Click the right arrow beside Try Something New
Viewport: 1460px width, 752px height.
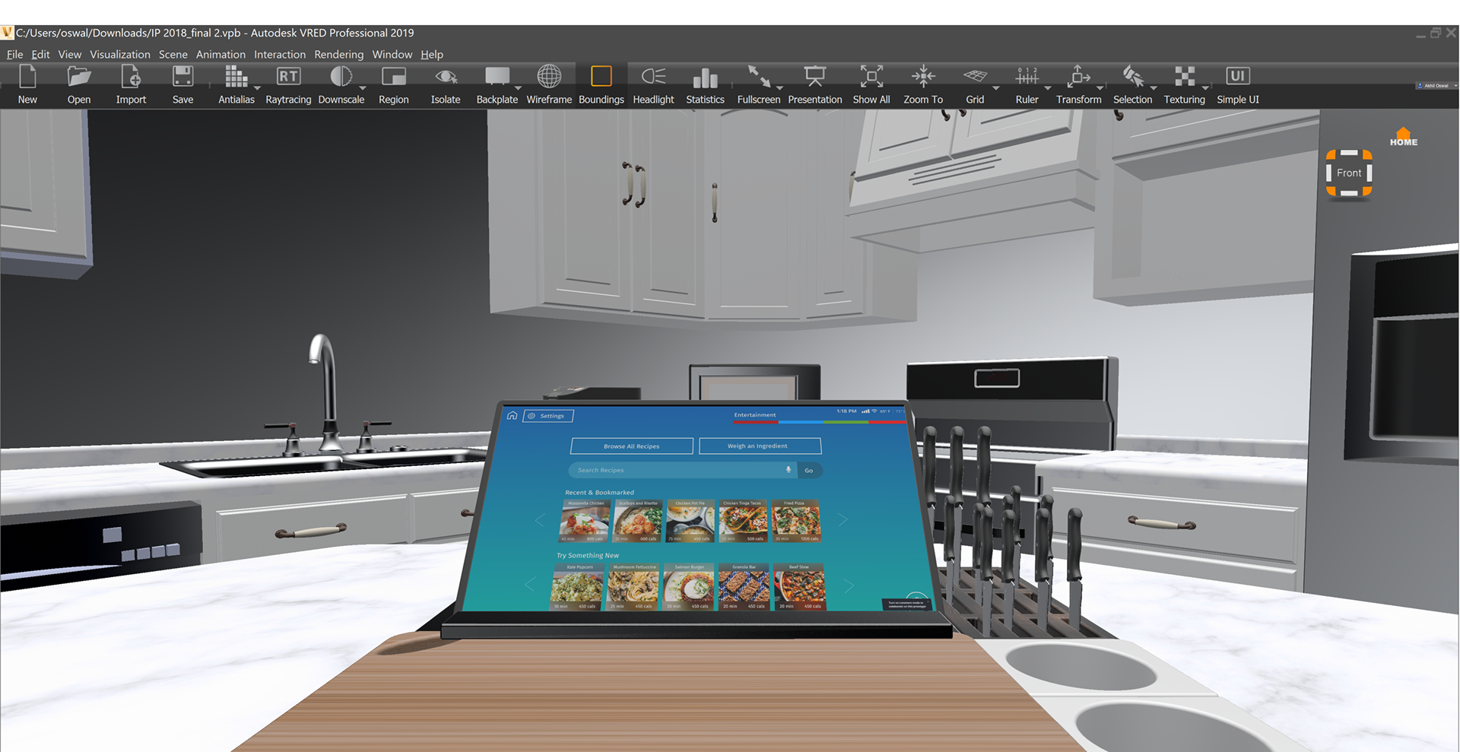(849, 585)
